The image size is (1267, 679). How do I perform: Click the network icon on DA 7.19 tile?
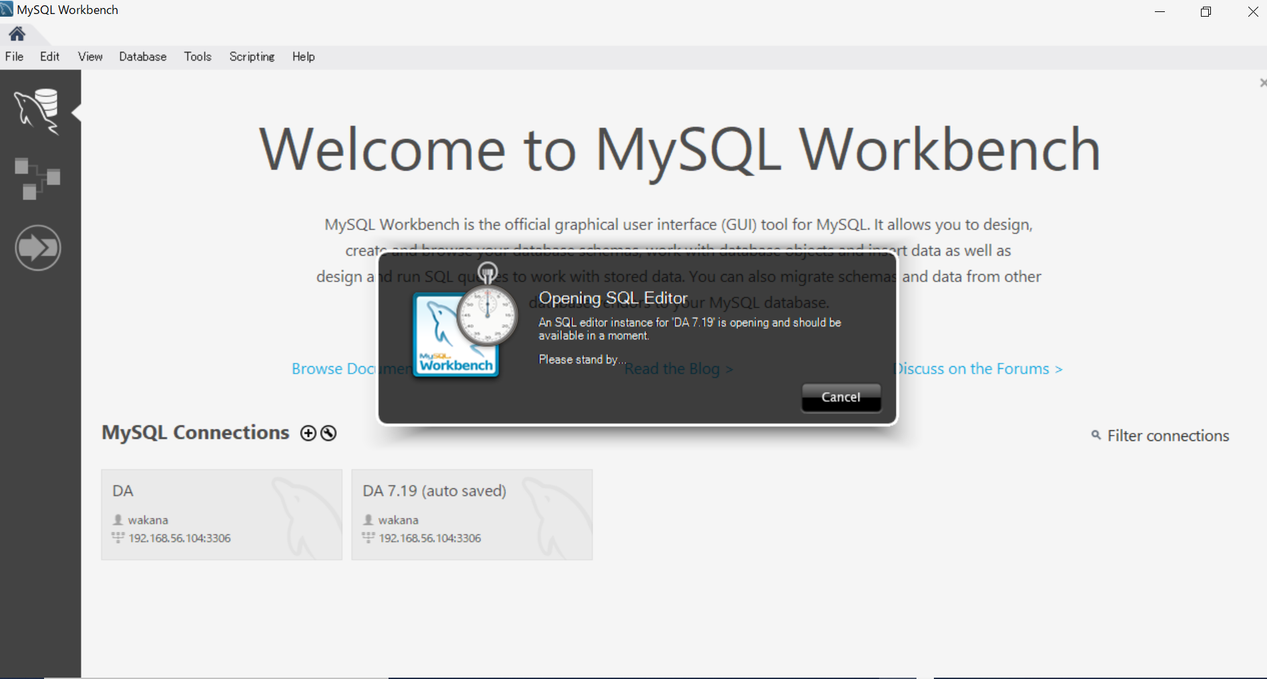(368, 538)
